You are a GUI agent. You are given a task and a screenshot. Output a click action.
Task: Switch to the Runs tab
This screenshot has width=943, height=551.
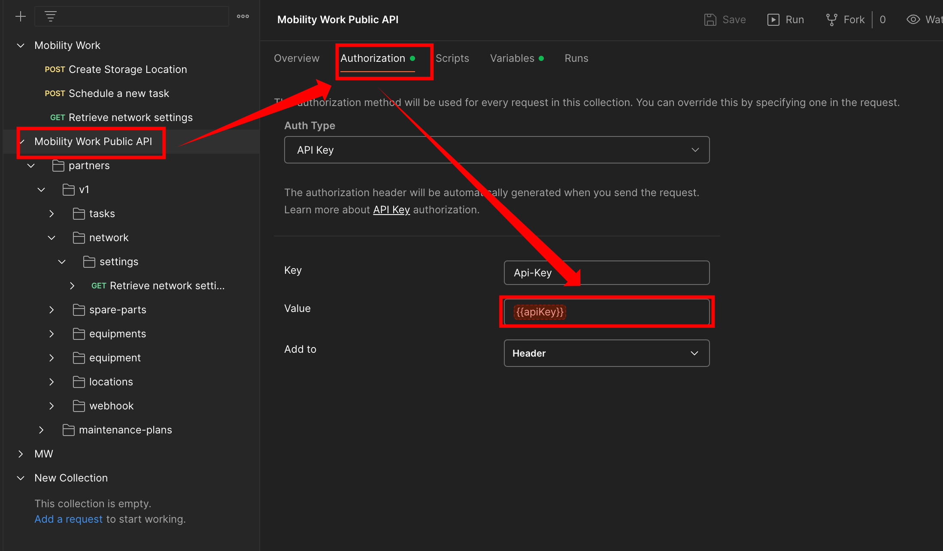coord(576,58)
